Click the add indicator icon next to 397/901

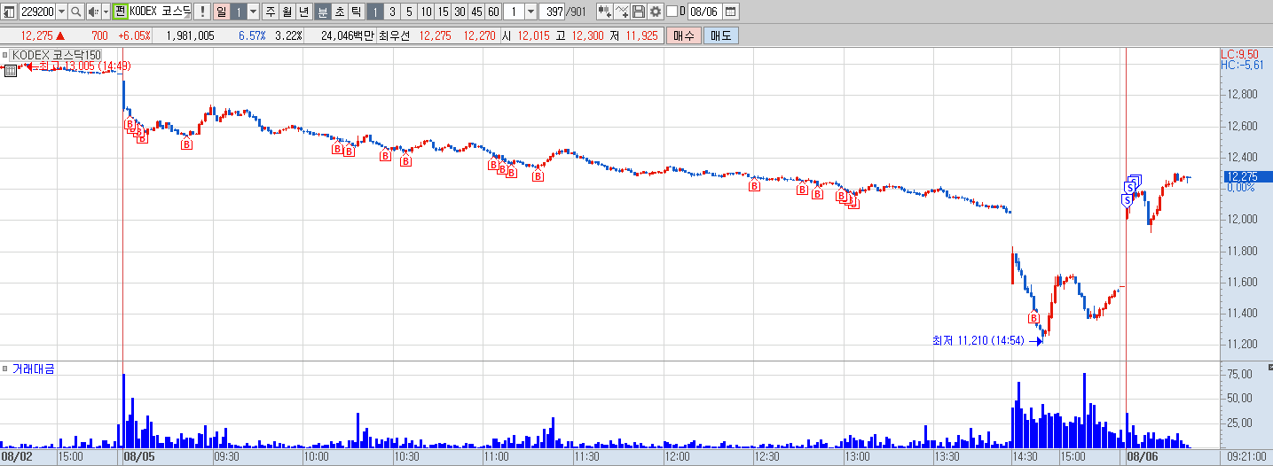pos(604,12)
